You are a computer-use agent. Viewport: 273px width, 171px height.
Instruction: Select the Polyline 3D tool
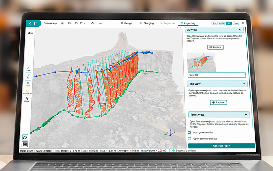[27, 92]
